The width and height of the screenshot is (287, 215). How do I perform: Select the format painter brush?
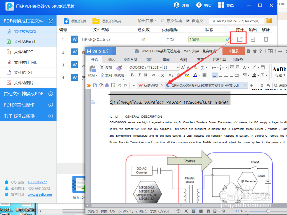coord(119,68)
